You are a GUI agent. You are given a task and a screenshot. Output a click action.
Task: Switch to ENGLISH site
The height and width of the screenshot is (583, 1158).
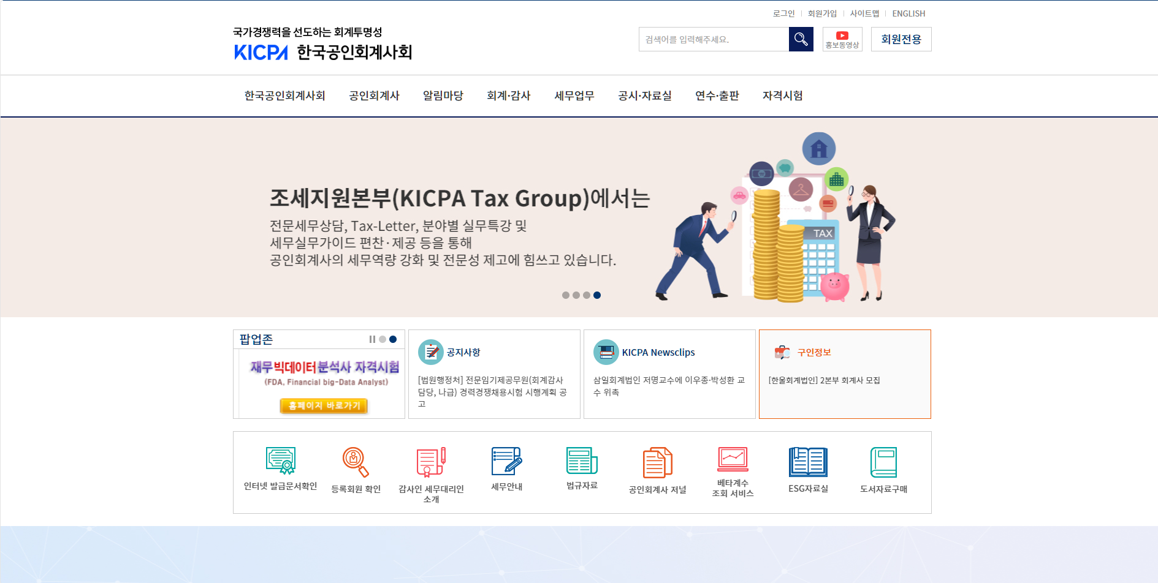tap(908, 13)
